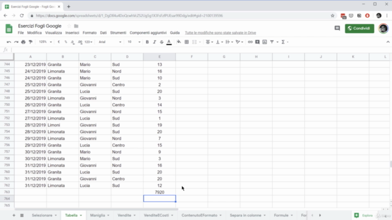Click the Redo icon

pos(17,42)
